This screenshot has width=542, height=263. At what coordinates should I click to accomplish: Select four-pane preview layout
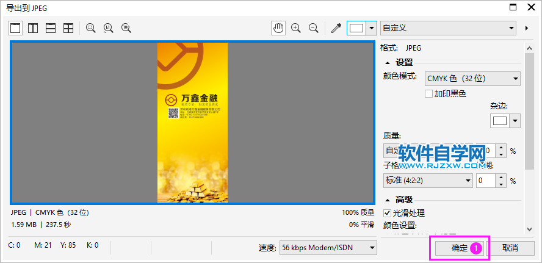pos(68,28)
